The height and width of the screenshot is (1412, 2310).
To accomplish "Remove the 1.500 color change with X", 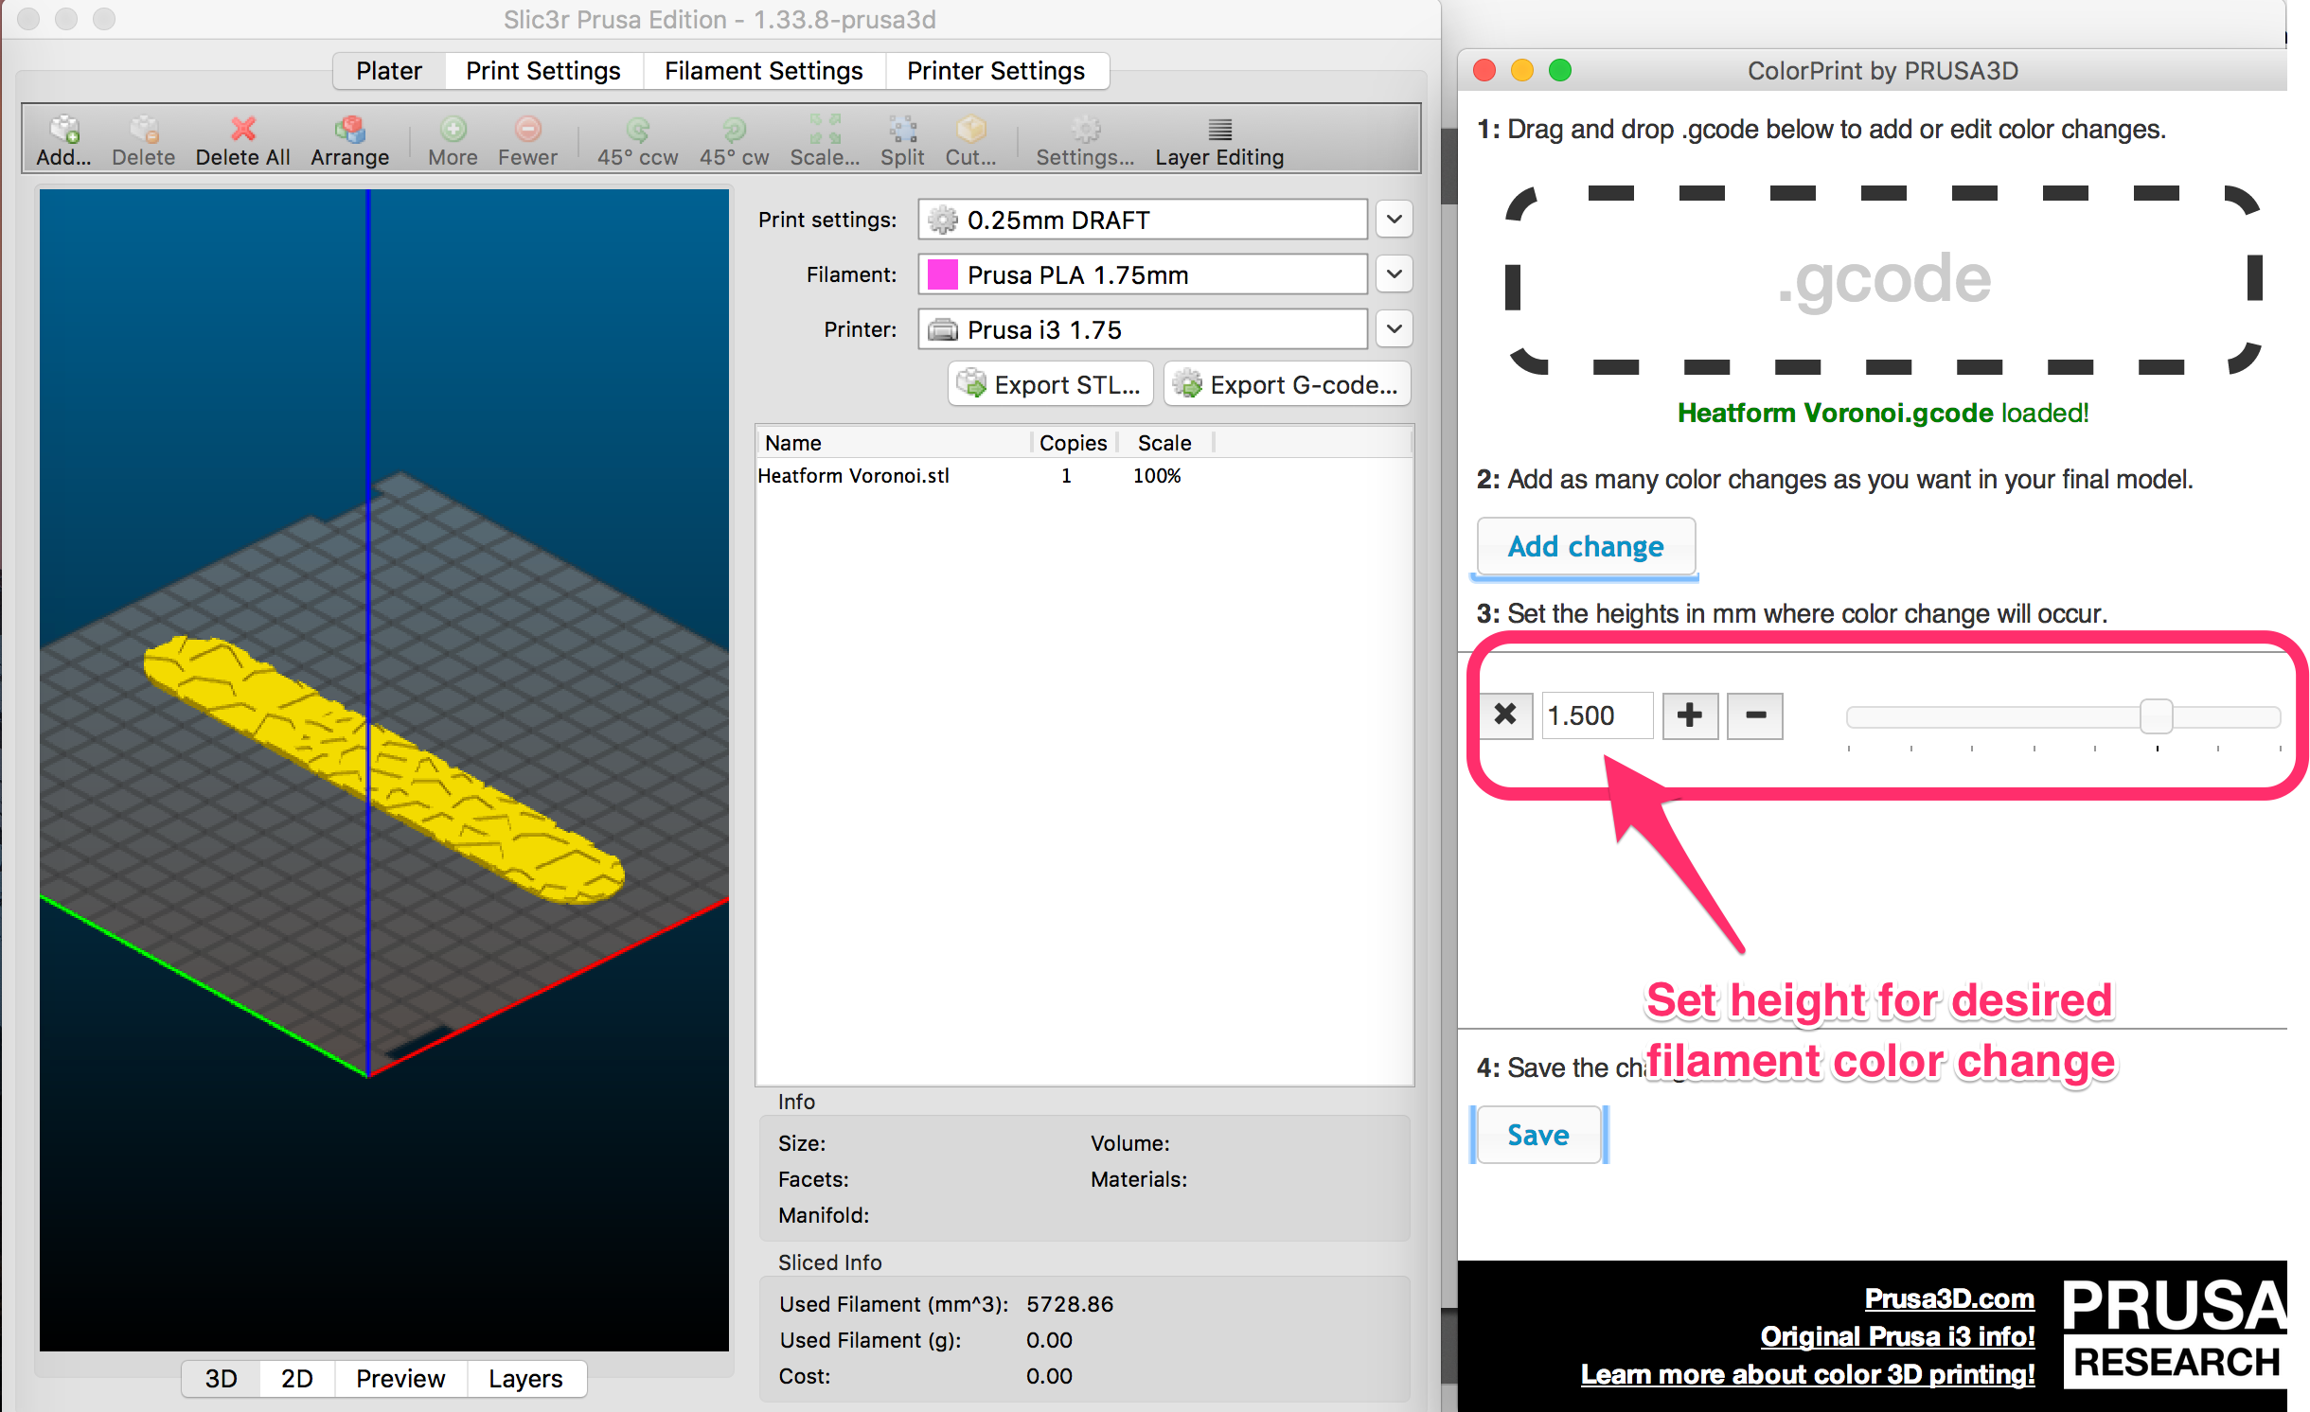I will (1505, 715).
